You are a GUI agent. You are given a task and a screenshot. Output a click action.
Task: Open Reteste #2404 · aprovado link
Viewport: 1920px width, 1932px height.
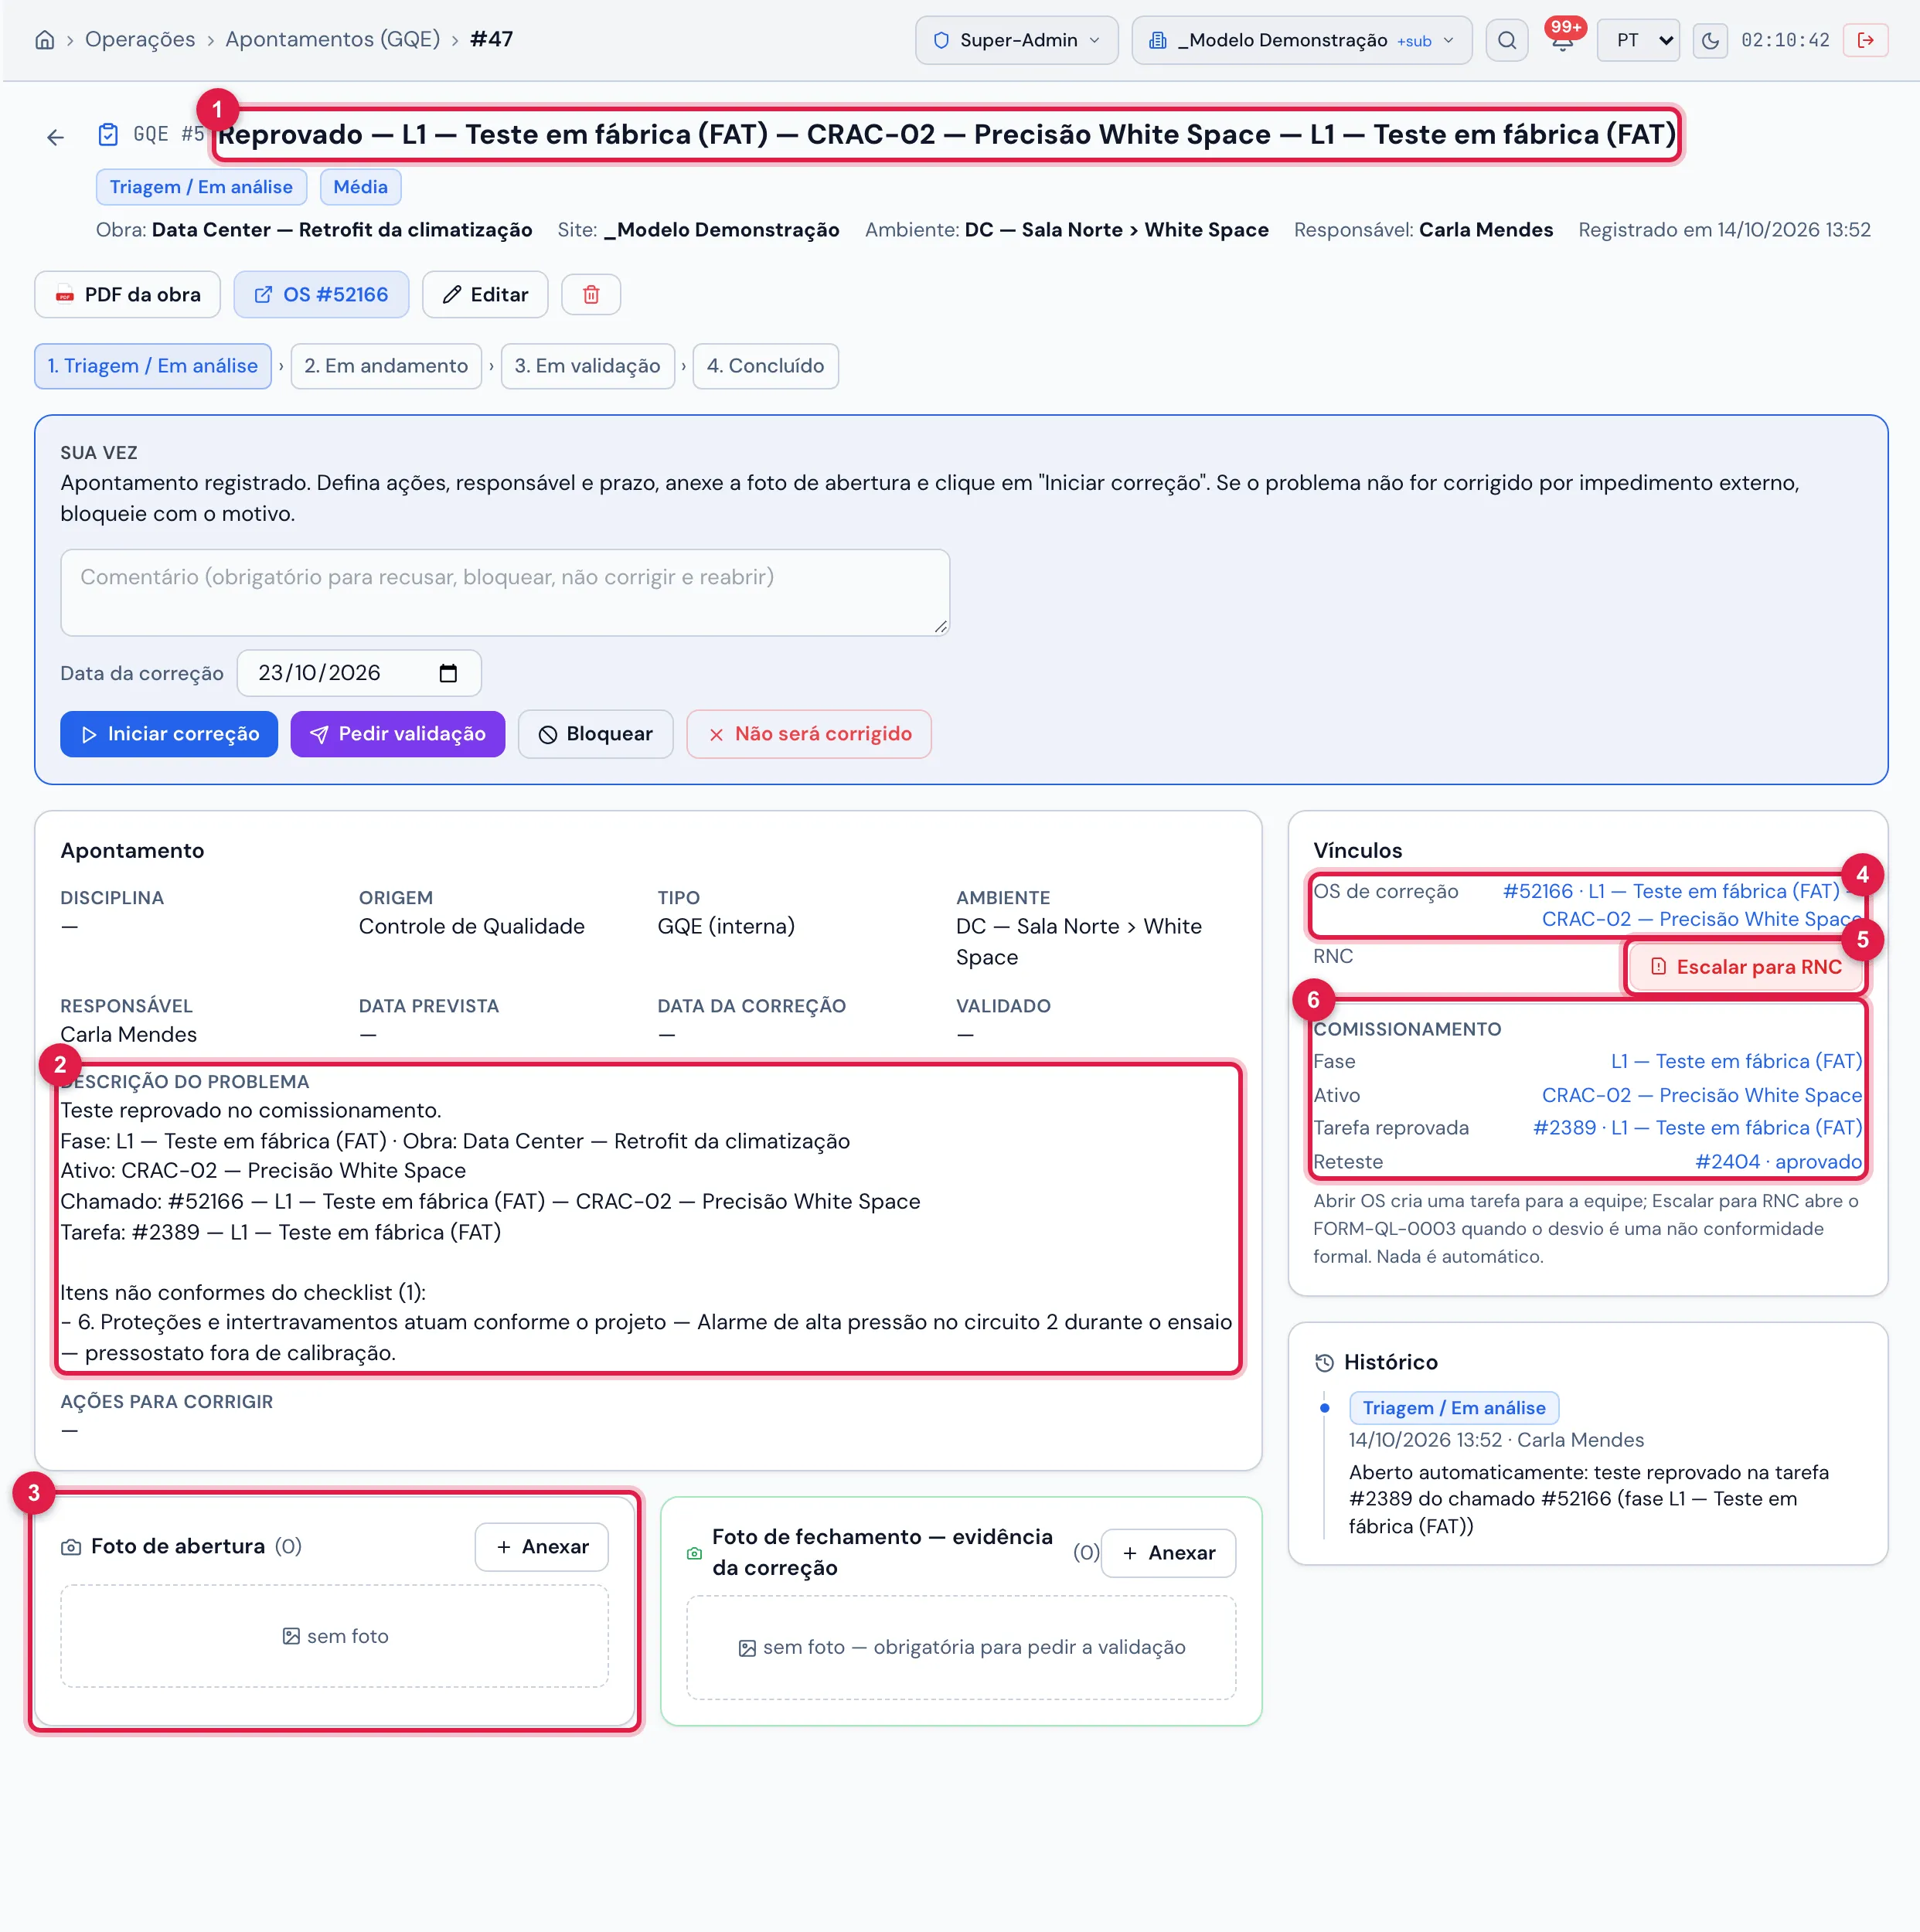[1778, 1162]
